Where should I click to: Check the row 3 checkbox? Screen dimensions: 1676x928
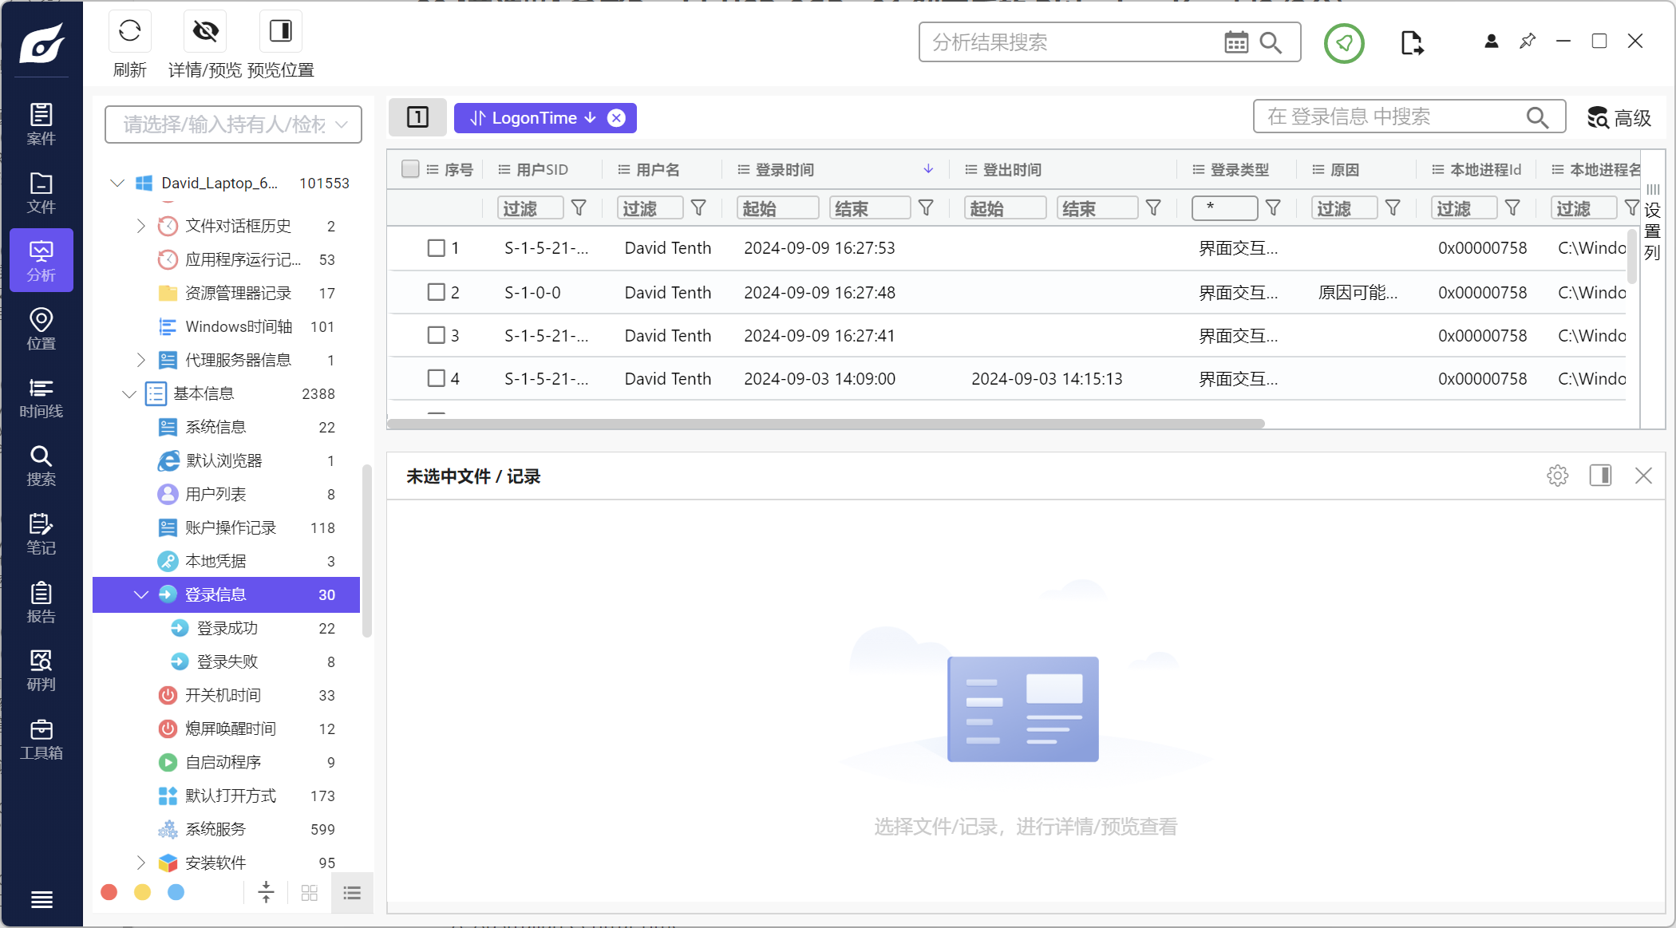[x=436, y=335]
